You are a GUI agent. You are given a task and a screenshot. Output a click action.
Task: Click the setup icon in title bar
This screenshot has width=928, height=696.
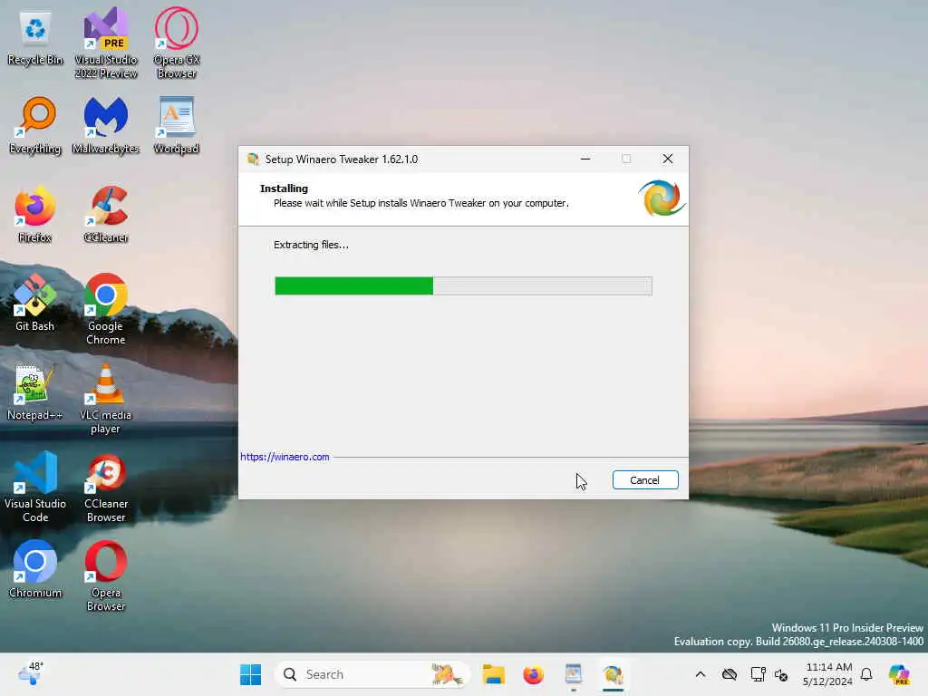pyautogui.click(x=254, y=159)
